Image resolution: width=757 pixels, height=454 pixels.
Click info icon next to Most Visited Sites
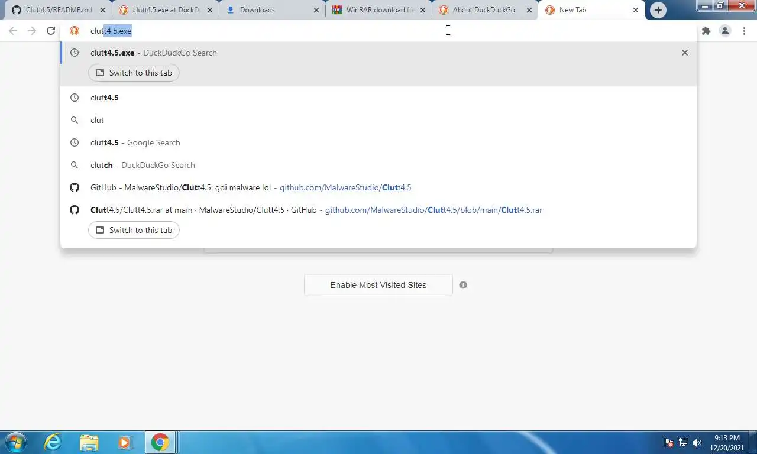463,285
